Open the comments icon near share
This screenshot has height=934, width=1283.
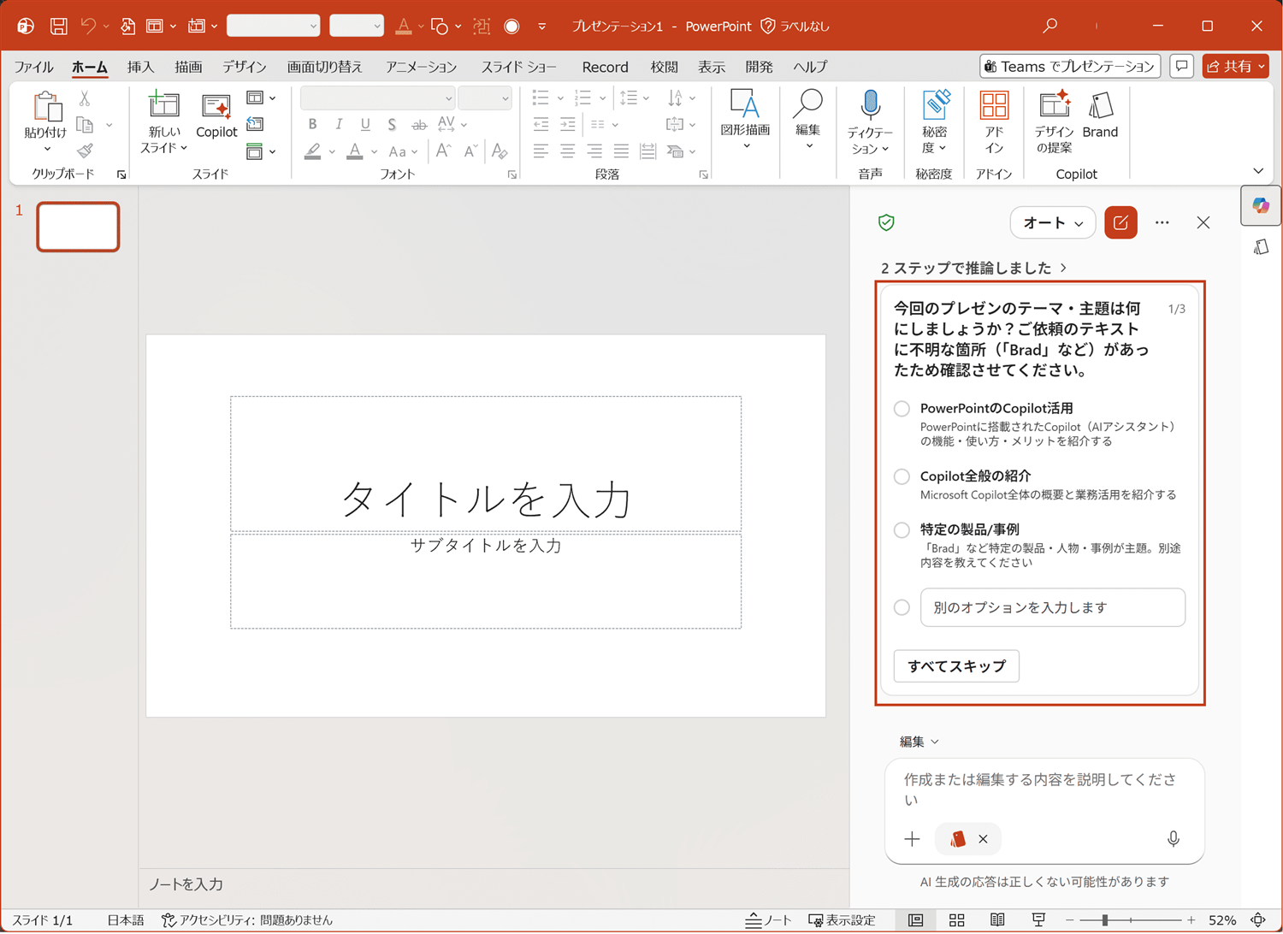pos(1181,66)
